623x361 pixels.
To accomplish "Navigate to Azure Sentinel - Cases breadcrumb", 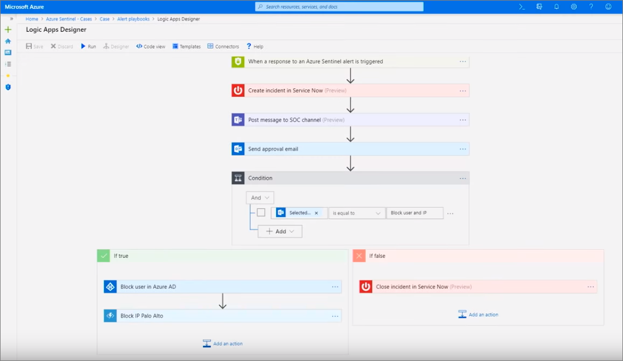I will tap(69, 19).
